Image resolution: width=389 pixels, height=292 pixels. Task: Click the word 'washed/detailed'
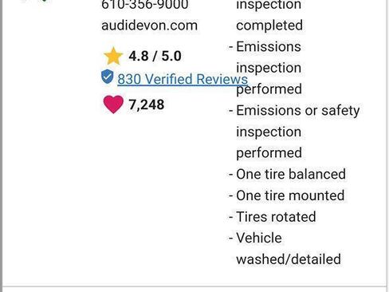pyautogui.click(x=289, y=259)
